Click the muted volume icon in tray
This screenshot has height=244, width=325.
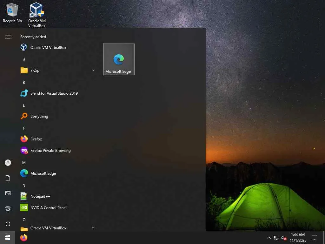tap(284, 238)
